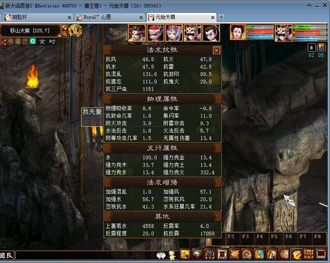Open the 历 calendar button
This screenshot has width=330, height=263.
(25, 41)
